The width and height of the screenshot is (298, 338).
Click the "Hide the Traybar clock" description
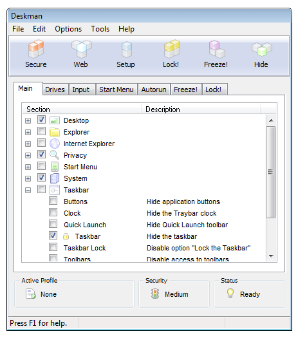tap(182, 213)
